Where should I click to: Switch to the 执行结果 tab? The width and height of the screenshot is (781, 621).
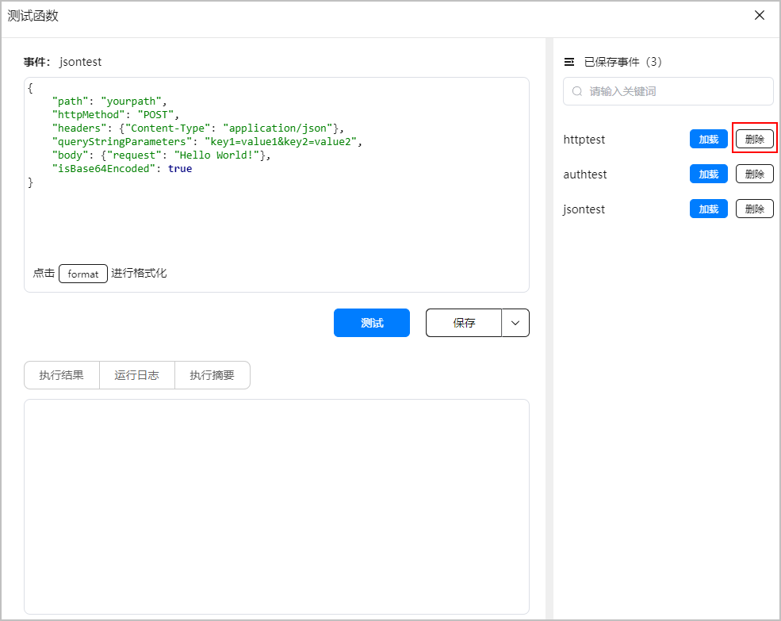coord(62,375)
